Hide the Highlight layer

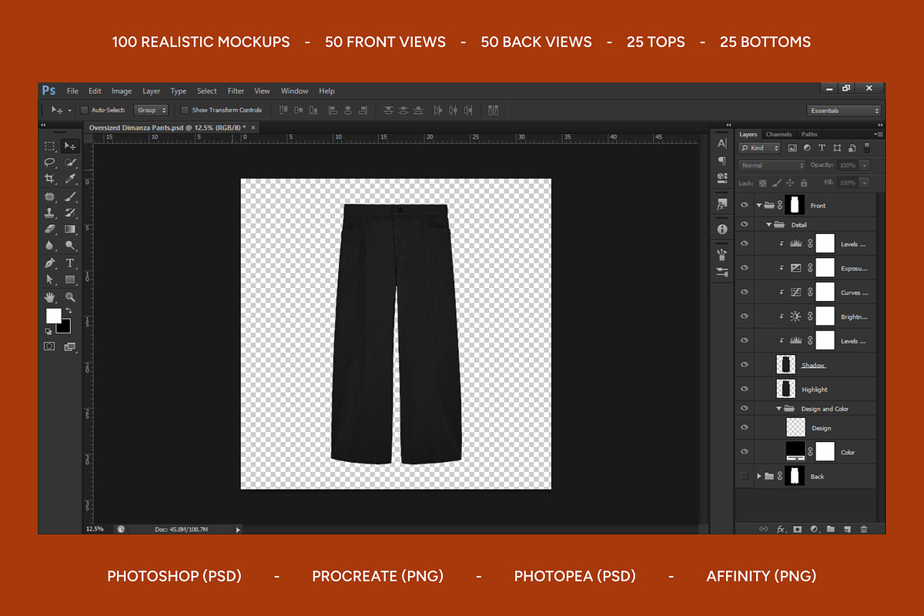point(744,389)
